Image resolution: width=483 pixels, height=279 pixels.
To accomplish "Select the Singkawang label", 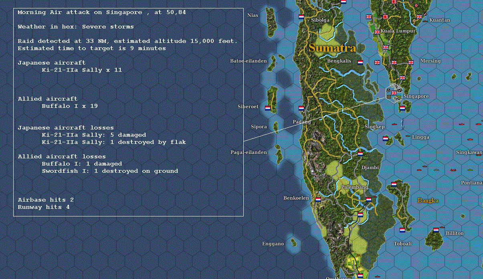I will coord(469,152).
